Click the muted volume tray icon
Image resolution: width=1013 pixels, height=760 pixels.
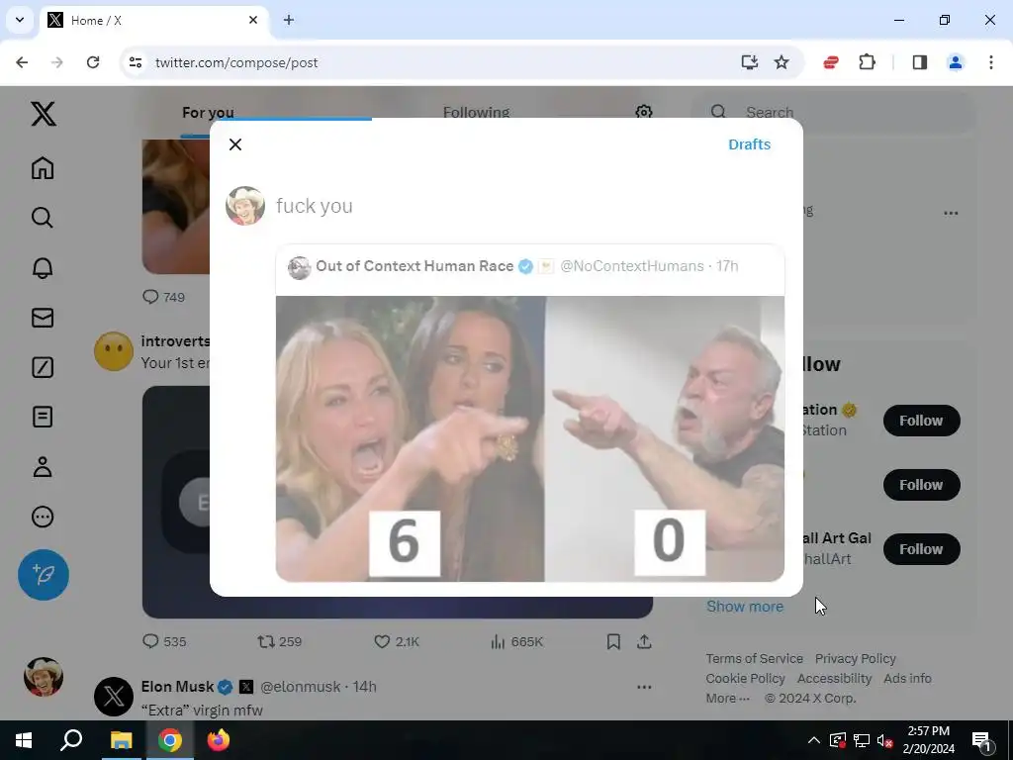(885, 740)
